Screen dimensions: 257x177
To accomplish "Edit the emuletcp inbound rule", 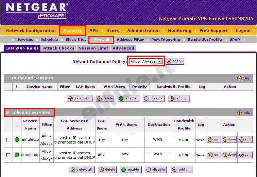I will click(x=245, y=140).
